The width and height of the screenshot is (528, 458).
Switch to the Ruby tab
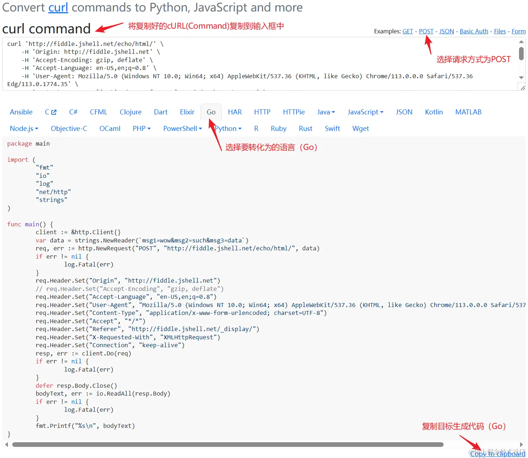(279, 129)
